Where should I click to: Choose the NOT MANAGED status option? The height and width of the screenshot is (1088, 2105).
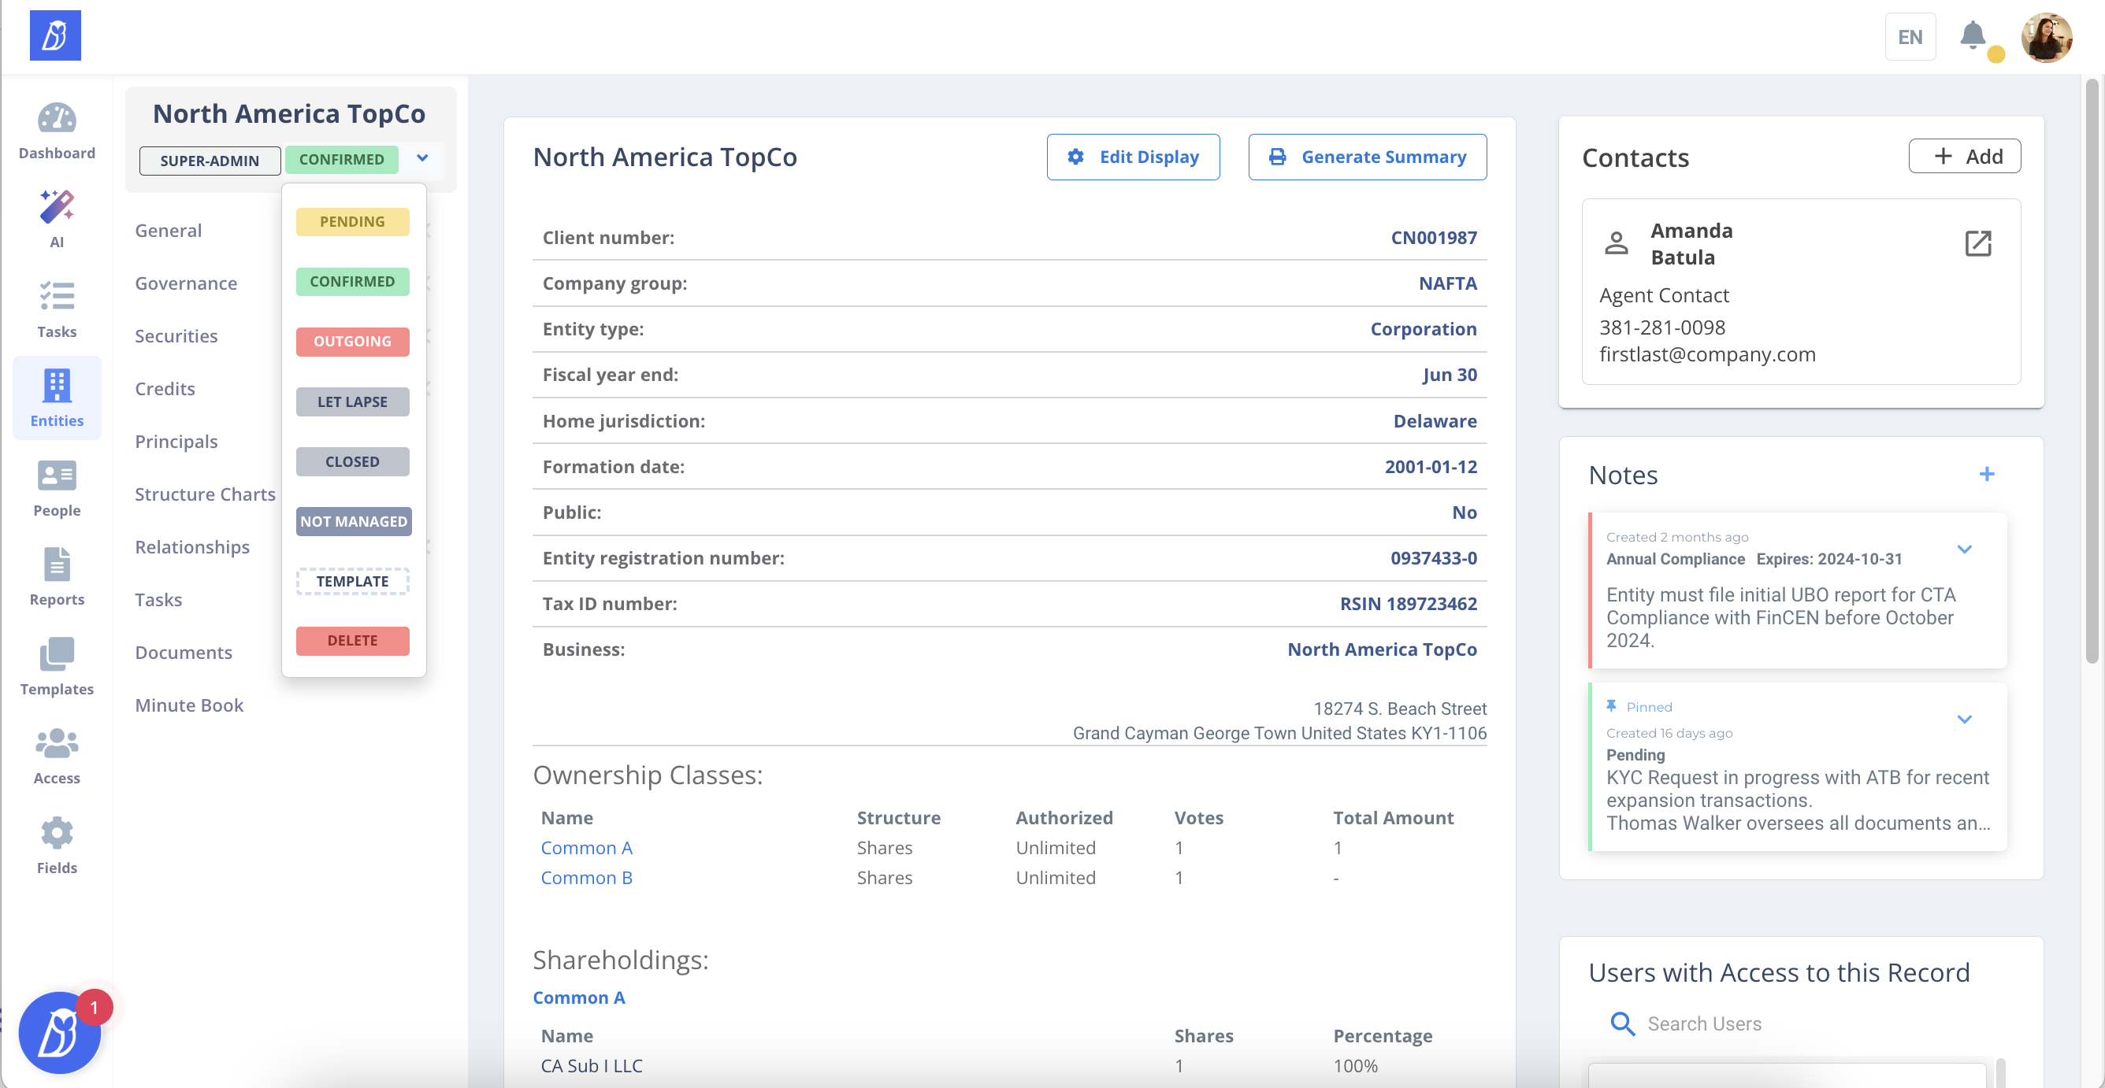[x=353, y=521]
